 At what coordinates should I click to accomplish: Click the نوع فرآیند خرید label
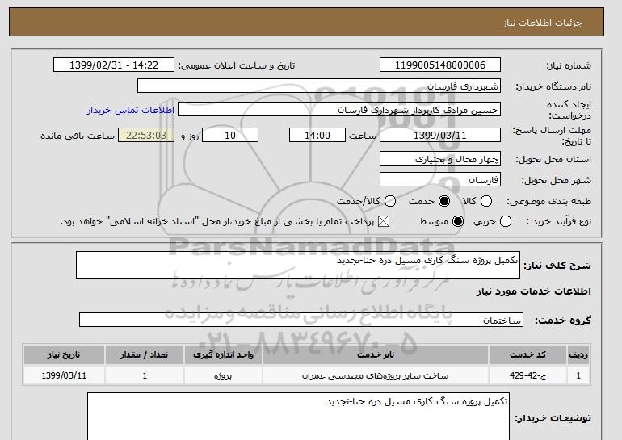(x=558, y=221)
